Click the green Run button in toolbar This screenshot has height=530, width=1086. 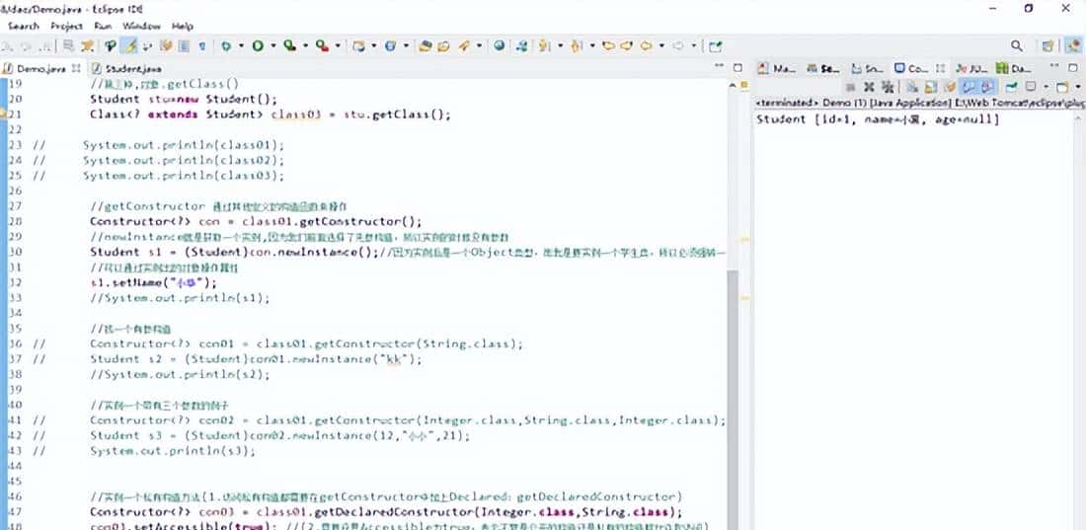click(x=258, y=45)
